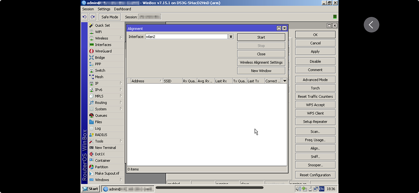This screenshot has height=193, width=419.
Task: Open the WiFi menu item
Action: tap(98, 32)
